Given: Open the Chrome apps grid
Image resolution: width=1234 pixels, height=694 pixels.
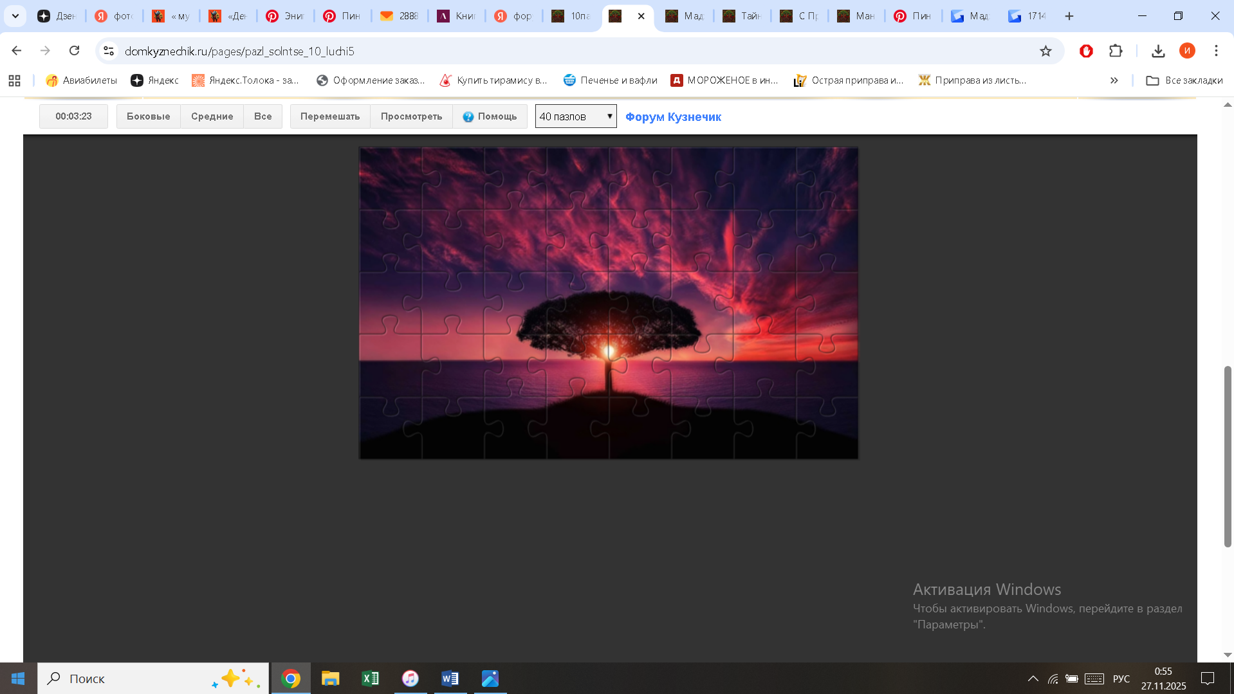Looking at the screenshot, I should tap(14, 80).
